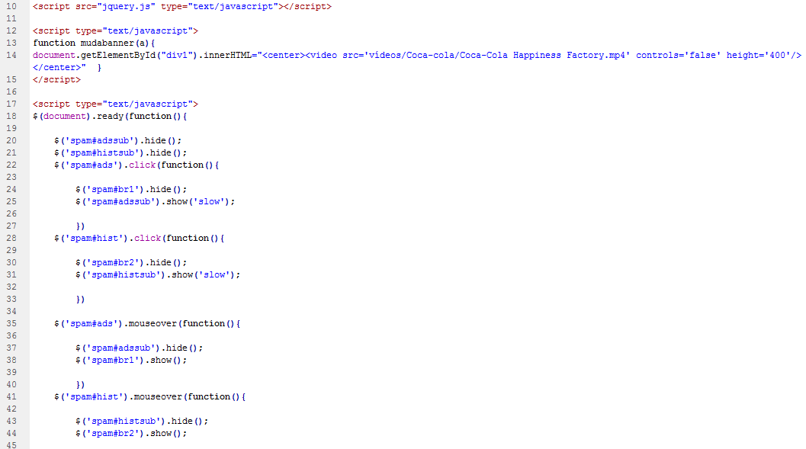The width and height of the screenshot is (806, 449).
Task: Click line number 28 in the gutter
Action: [x=11, y=238]
